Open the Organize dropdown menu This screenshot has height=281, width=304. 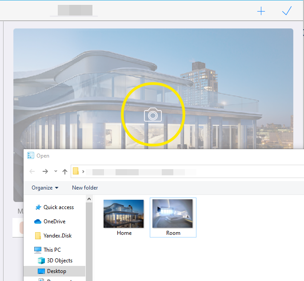coord(45,188)
